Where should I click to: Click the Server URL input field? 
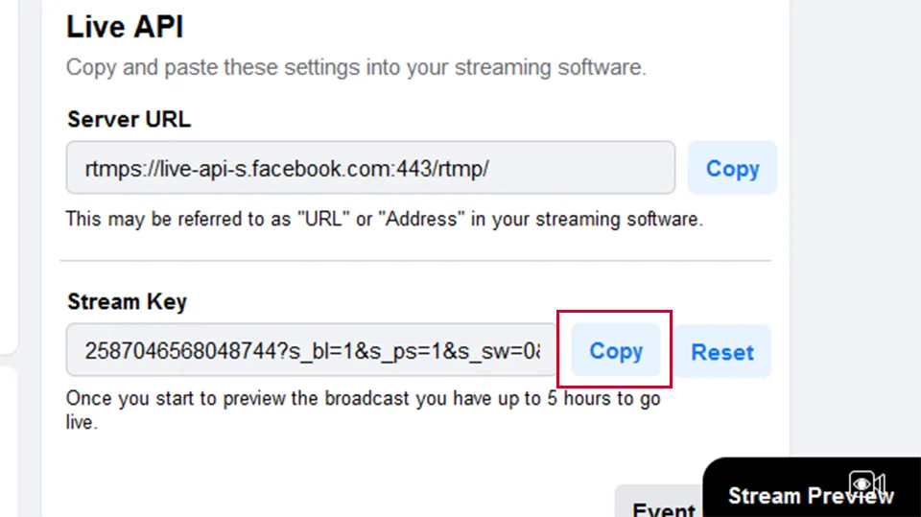(x=370, y=168)
